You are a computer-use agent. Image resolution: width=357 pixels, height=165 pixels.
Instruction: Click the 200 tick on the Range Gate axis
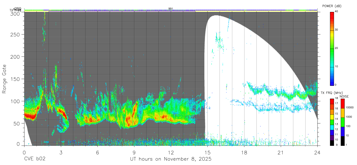pyautogui.click(x=15, y=56)
